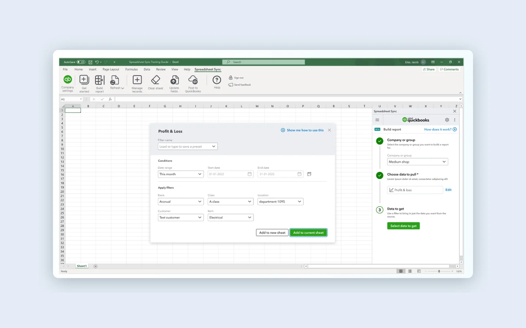Open the End date calendar picker
This screenshot has height=328, width=526.
tap(300, 174)
